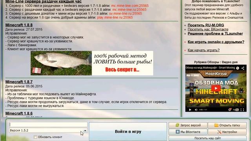This screenshot has height=141, width=251.
Task: Click the Проблемы с турецким языком в Юникоде line
Action: point(40,98)
